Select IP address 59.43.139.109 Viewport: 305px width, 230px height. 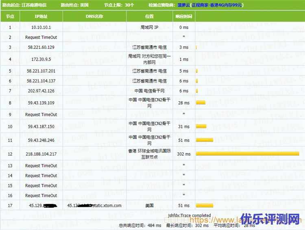point(41,103)
